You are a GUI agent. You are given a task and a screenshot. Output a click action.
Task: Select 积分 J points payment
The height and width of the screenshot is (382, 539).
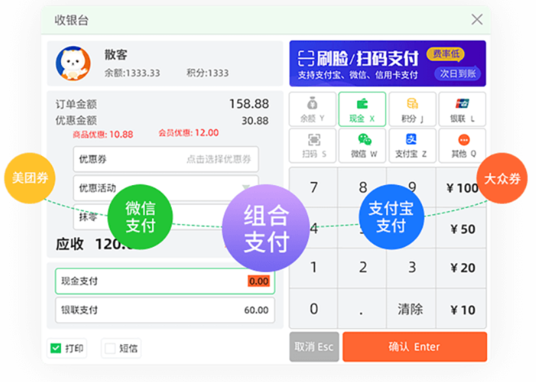click(412, 109)
